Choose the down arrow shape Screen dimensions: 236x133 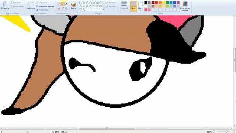pyautogui.click(x=81, y=6)
